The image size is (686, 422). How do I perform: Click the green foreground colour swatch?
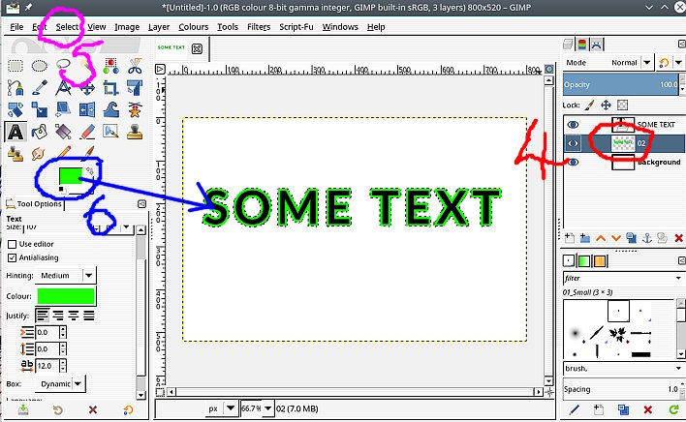[x=70, y=175]
